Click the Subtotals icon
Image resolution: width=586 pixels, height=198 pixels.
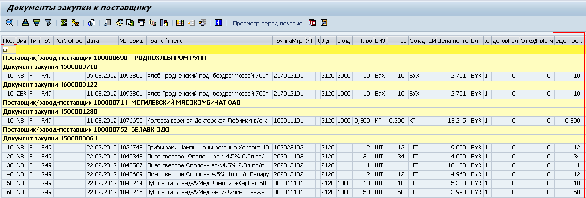[74, 23]
